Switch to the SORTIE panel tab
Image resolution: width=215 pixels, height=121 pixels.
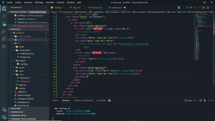tap(55, 100)
